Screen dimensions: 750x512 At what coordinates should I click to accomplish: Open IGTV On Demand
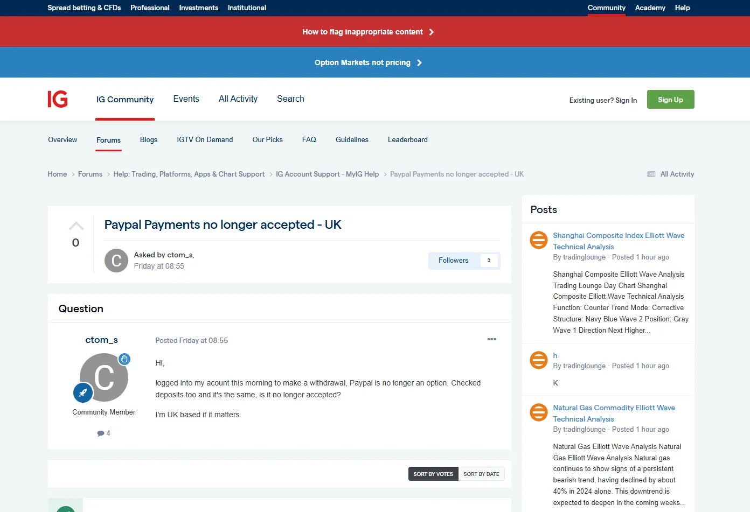tap(205, 140)
